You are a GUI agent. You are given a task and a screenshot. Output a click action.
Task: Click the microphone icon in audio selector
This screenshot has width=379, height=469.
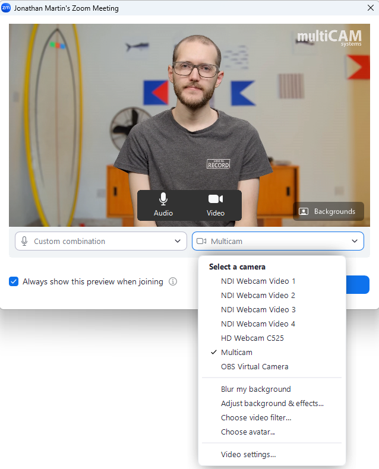[x=24, y=241]
